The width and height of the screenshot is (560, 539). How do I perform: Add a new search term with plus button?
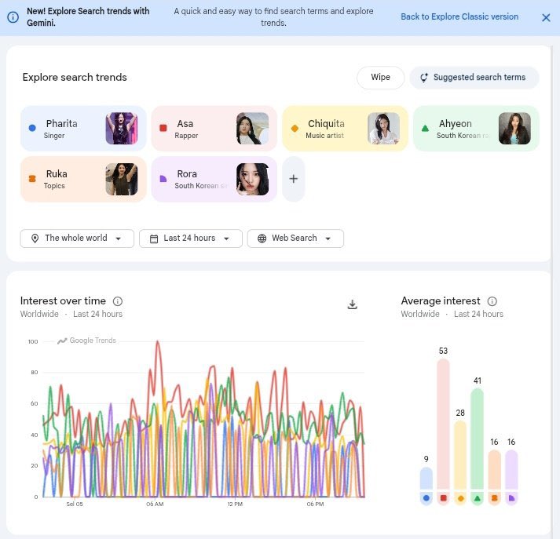[294, 179]
